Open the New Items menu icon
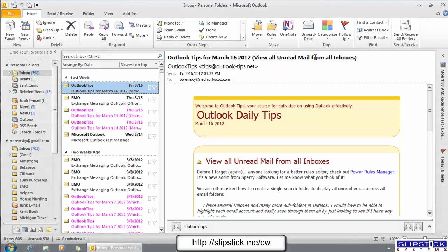448x252 pixels. click(x=24, y=26)
